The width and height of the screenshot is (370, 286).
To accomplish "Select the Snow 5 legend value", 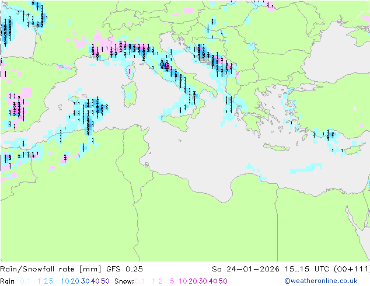I will point(172,281).
